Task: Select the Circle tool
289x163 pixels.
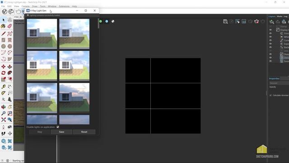Action: [3, 46]
